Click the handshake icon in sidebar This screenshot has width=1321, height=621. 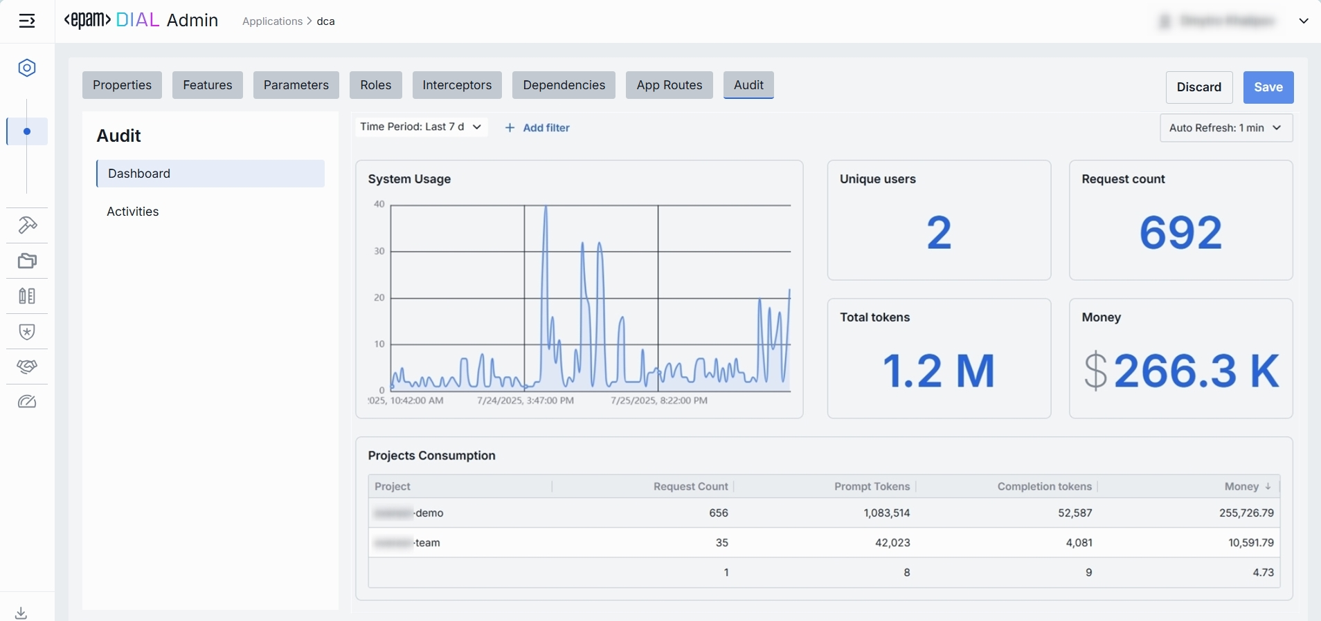(x=27, y=367)
